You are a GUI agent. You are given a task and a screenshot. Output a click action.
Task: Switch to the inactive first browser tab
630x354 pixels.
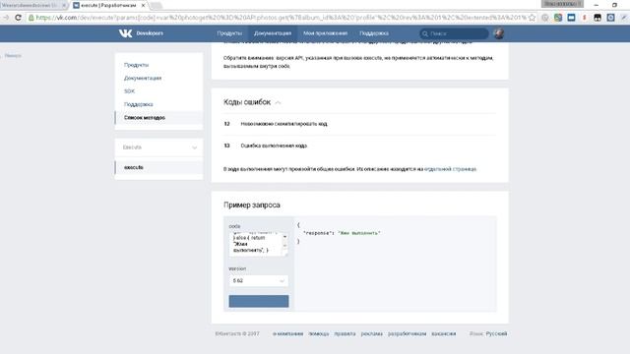[33, 6]
